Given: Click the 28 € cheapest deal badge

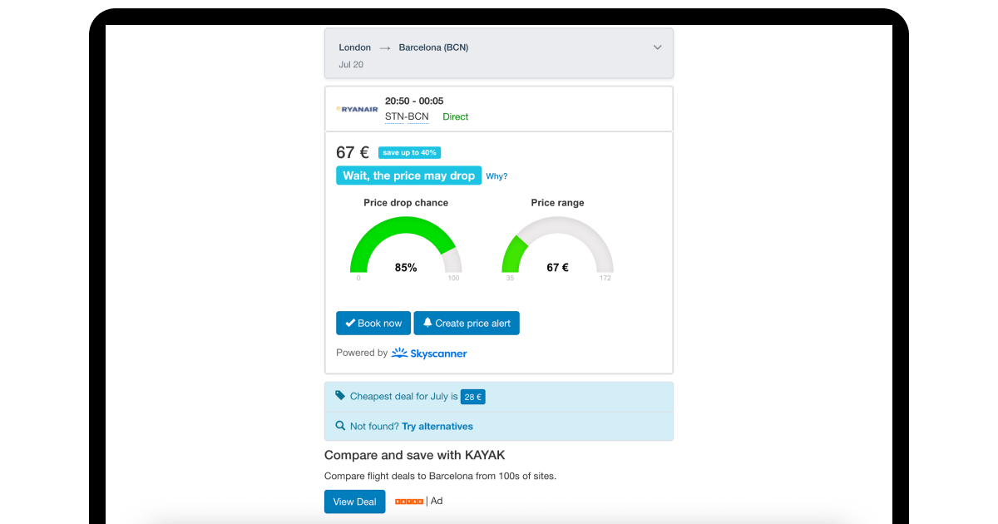Looking at the screenshot, I should tap(473, 397).
